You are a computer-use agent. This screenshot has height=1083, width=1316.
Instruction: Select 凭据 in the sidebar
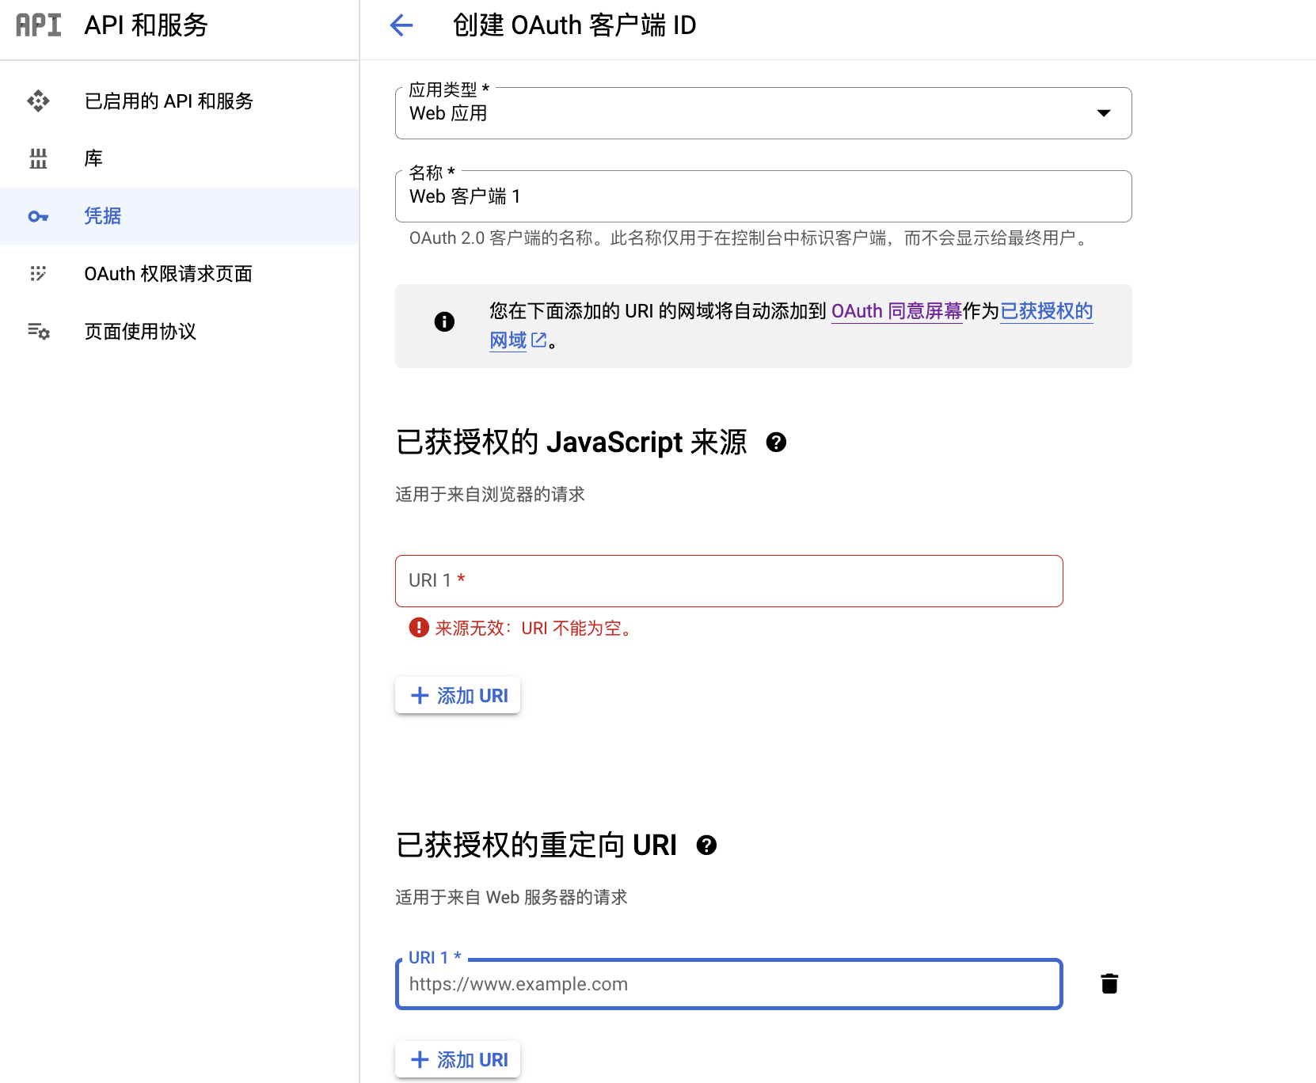click(x=179, y=216)
